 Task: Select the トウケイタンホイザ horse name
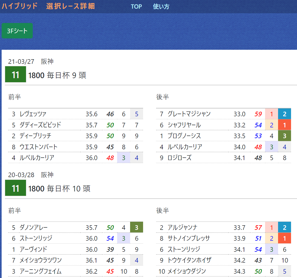click(x=189, y=260)
